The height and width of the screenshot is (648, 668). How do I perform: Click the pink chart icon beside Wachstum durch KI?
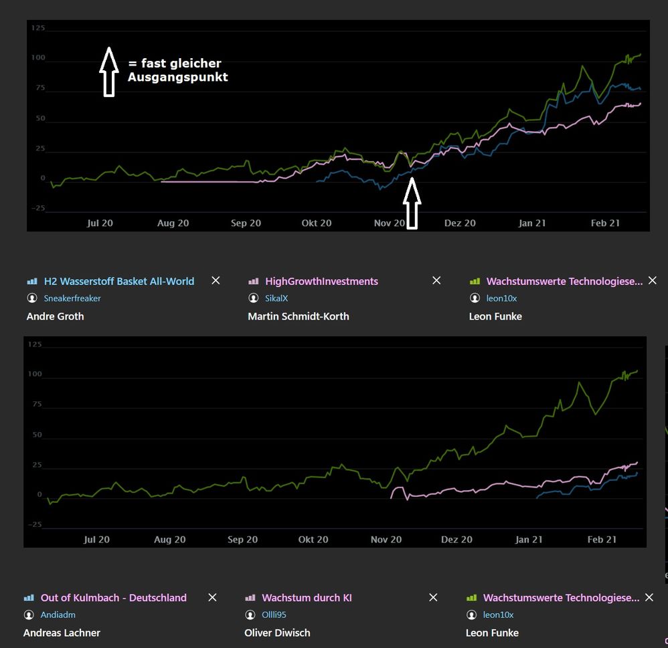(250, 598)
